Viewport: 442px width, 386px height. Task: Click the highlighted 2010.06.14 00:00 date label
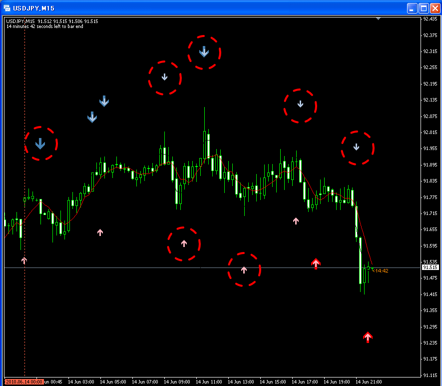[x=24, y=382]
